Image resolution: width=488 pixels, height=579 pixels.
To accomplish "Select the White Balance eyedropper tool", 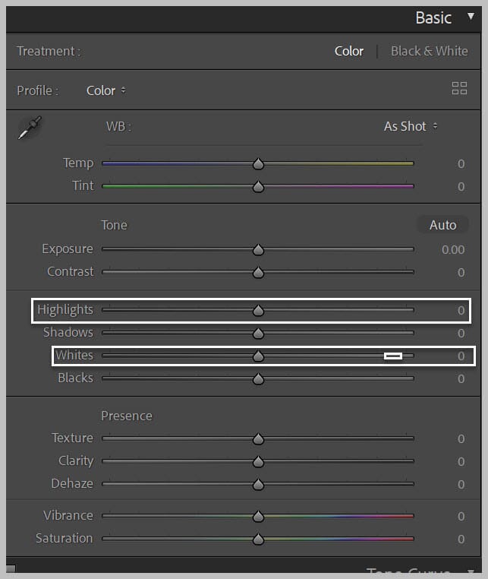I will coord(30,128).
